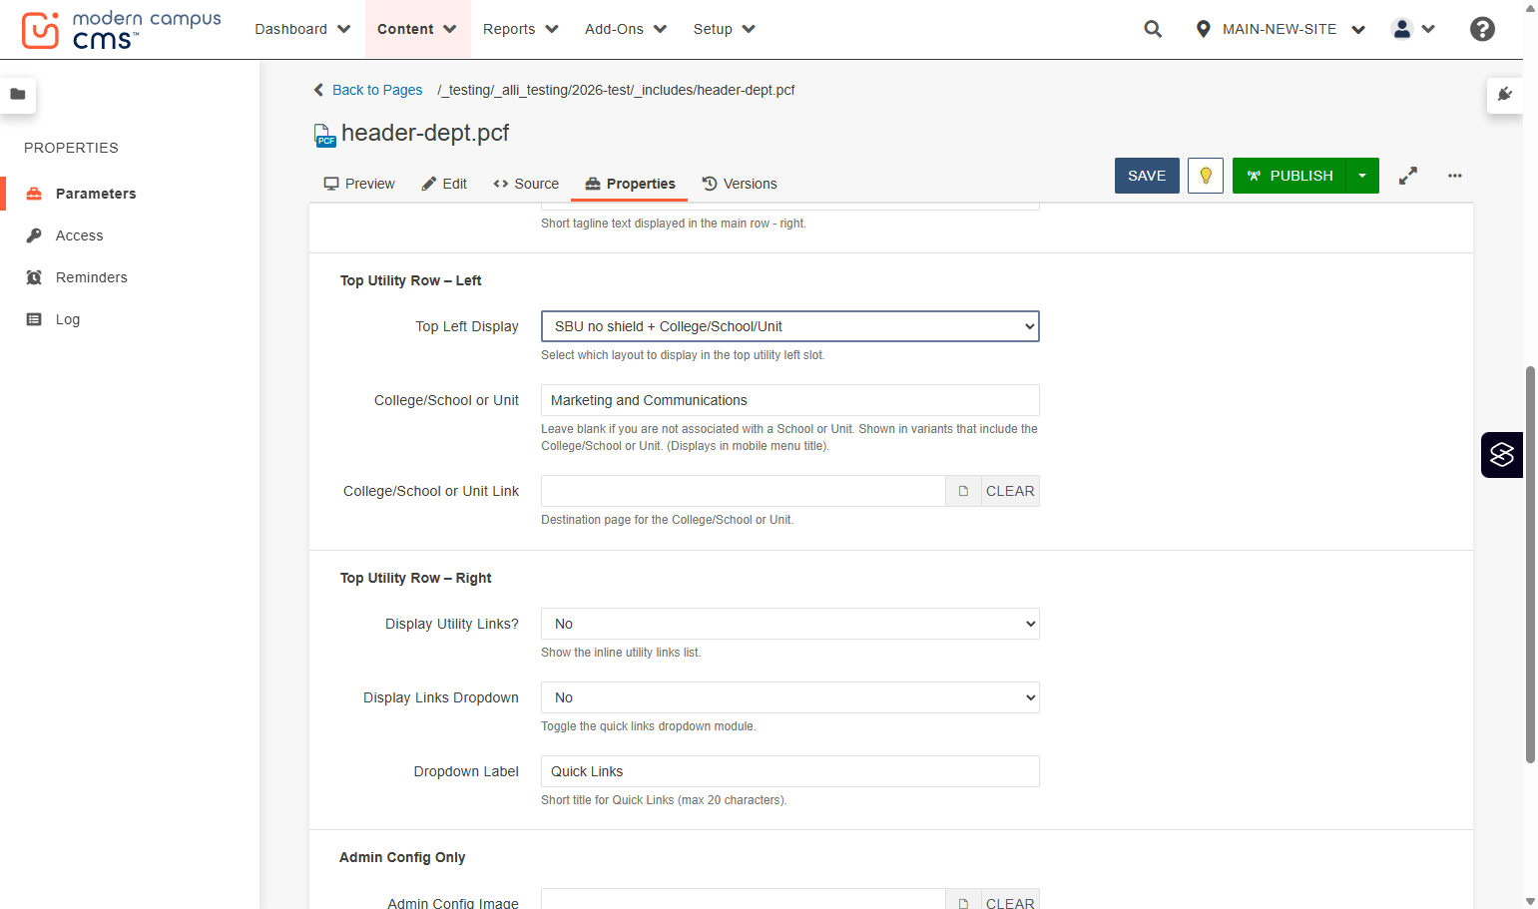Screen dimensions: 1538x909
Task: Click the page vertical scrollbar
Action: [x=1530, y=565]
